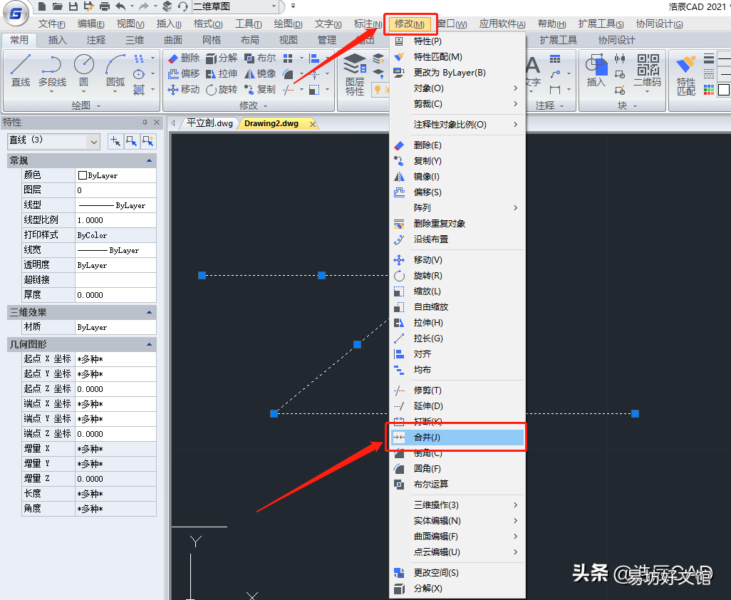Viewport: 731px width, 600px height.
Task: Click the Insert block (插入) icon
Action: (596, 71)
